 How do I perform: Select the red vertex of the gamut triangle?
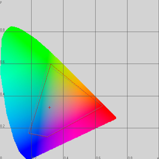102,106
